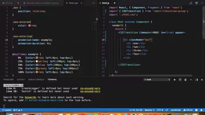205x115 pixels.
Task: Click 'class Html extends Component' line
Action: coord(130,22)
